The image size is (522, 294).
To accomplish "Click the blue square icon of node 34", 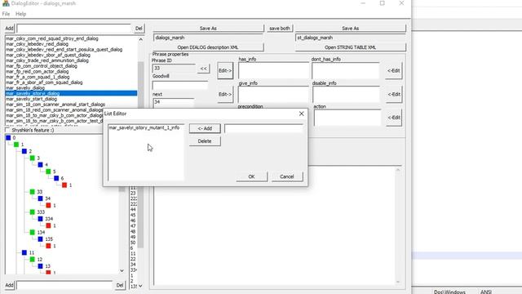I will (40, 198).
